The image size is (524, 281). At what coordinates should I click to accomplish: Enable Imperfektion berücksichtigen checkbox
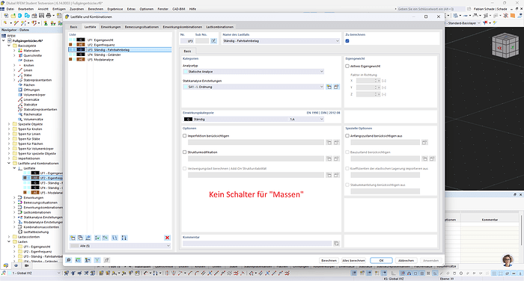coord(184,136)
